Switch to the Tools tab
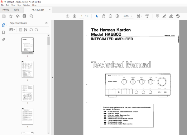The image size is (187, 135). [17, 10]
